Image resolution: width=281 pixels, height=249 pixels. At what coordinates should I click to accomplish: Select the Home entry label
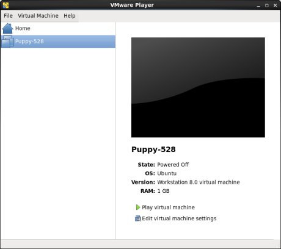tap(23, 28)
